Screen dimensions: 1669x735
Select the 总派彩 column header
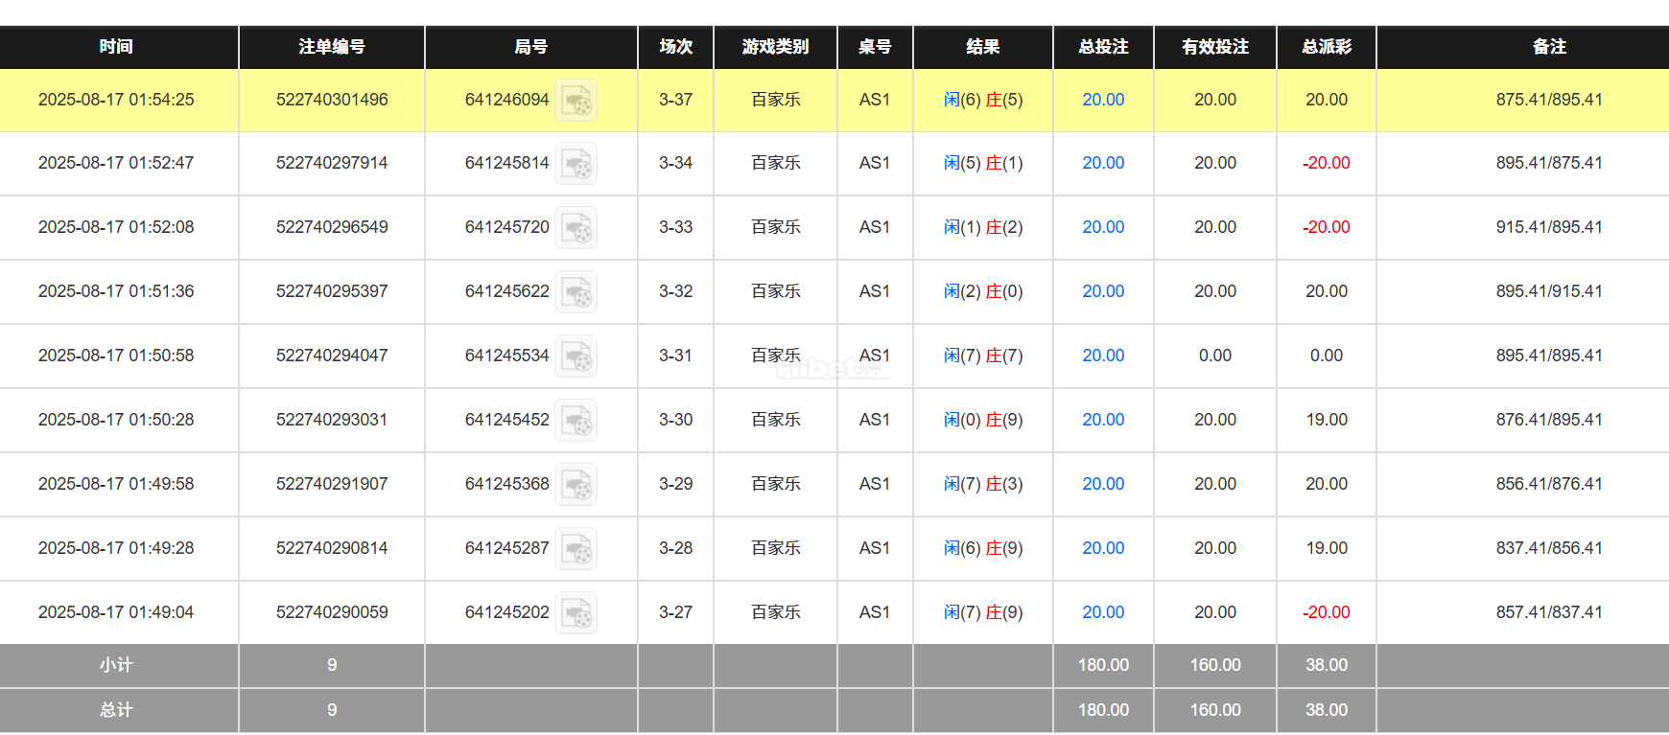tap(1326, 47)
